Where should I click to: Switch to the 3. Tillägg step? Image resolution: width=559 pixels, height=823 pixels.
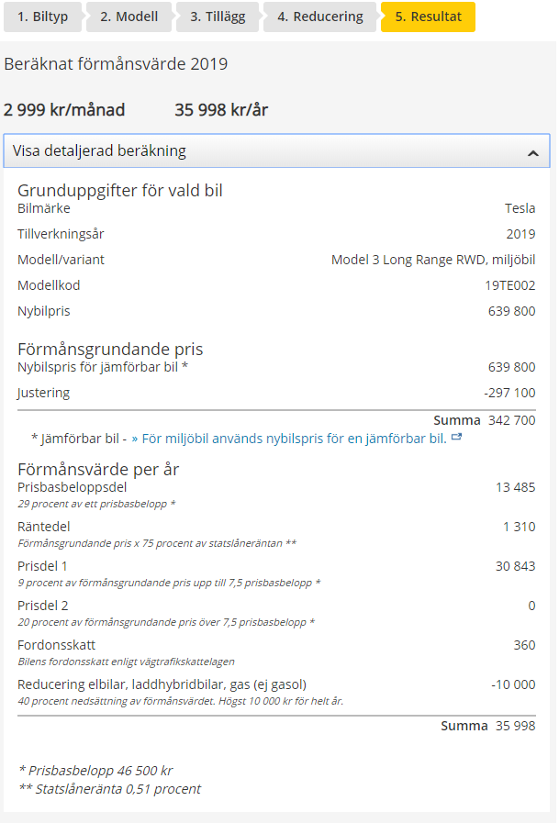tap(218, 17)
